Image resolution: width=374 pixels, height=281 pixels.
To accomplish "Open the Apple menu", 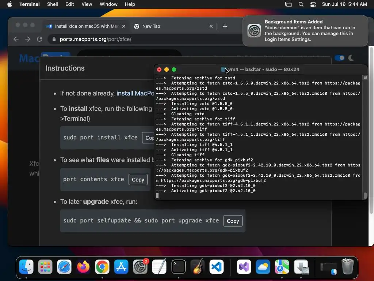I will click(x=9, y=4).
